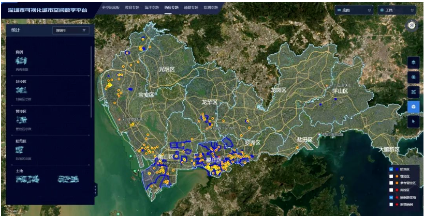Viewport: 424px width, 218px height.
Task: Click the 封控区总数 label
Action: [x=23, y=99]
